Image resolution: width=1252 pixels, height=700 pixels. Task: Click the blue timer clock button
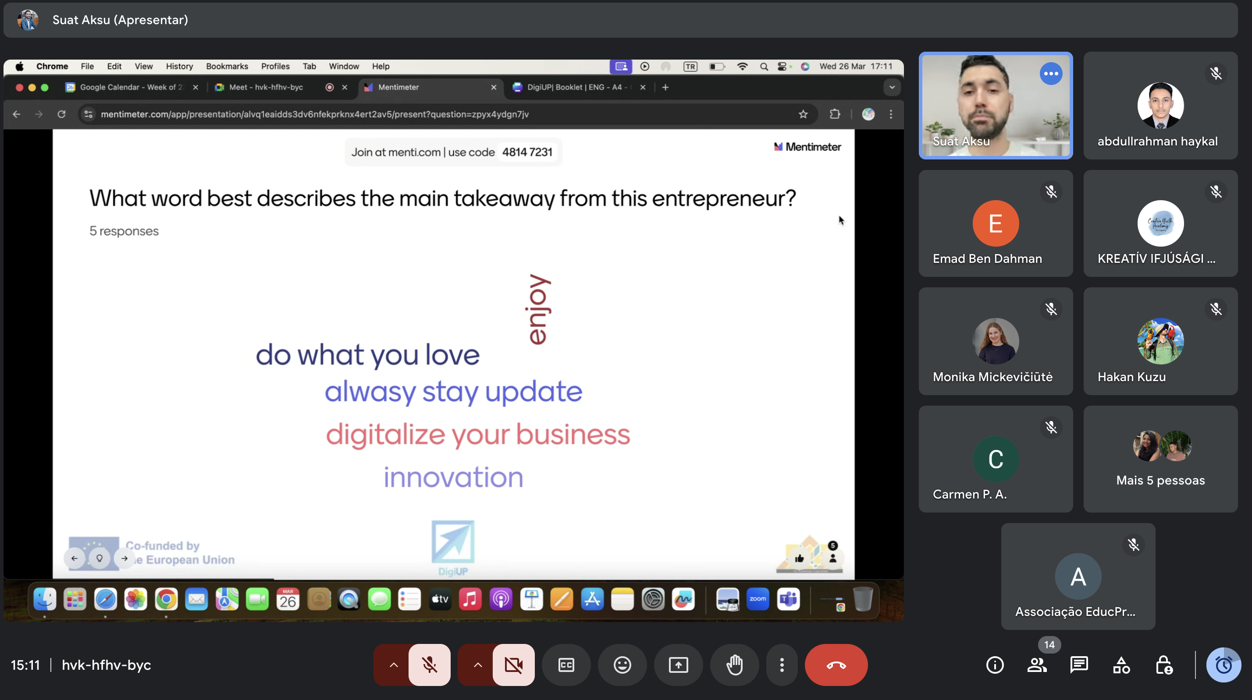(x=1224, y=665)
